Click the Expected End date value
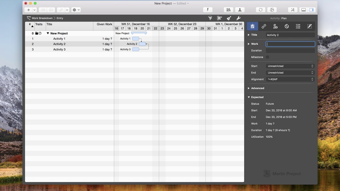 click(x=281, y=117)
